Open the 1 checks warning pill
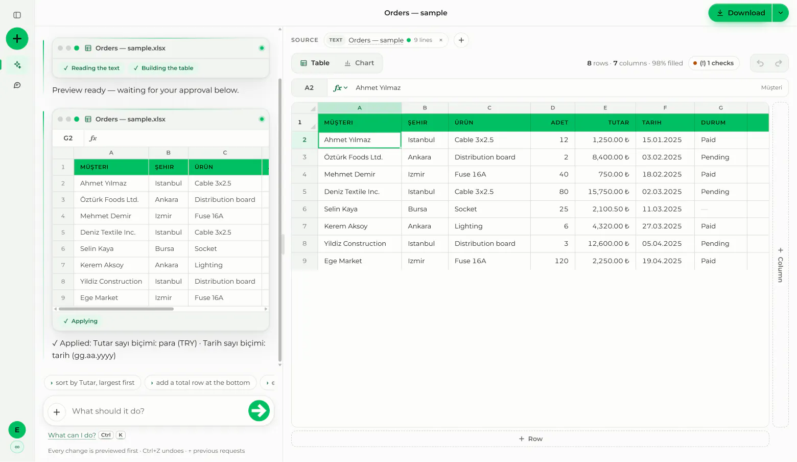Viewport: 797px width, 462px height. tap(714, 63)
